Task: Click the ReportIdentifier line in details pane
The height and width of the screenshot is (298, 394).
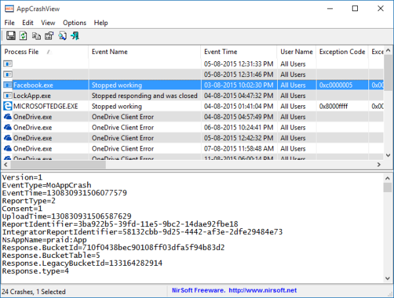Action: 120,224
